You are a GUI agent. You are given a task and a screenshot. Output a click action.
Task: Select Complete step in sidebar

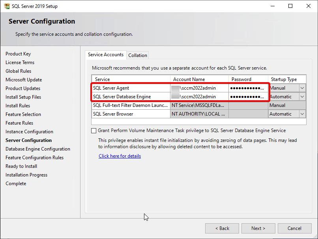tap(16, 184)
